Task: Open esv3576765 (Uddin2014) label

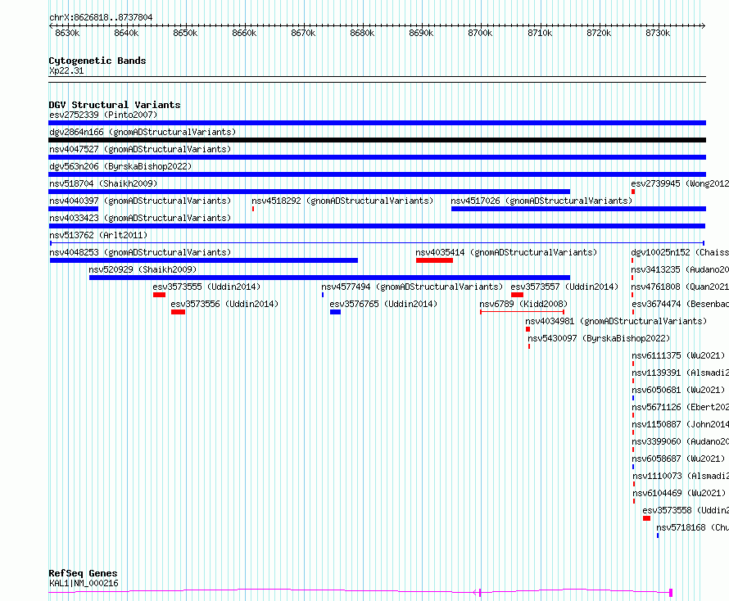Action: coord(383,304)
